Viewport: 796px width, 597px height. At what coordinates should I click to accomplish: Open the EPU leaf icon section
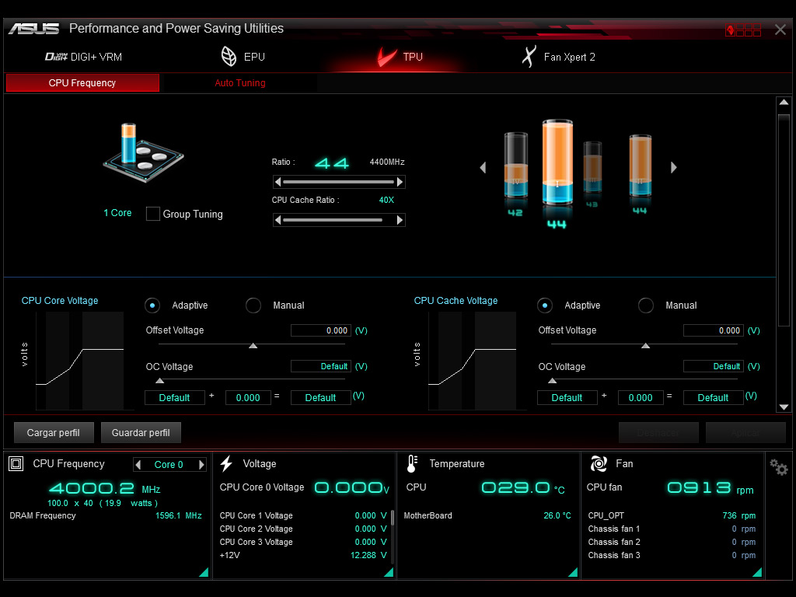[243, 57]
